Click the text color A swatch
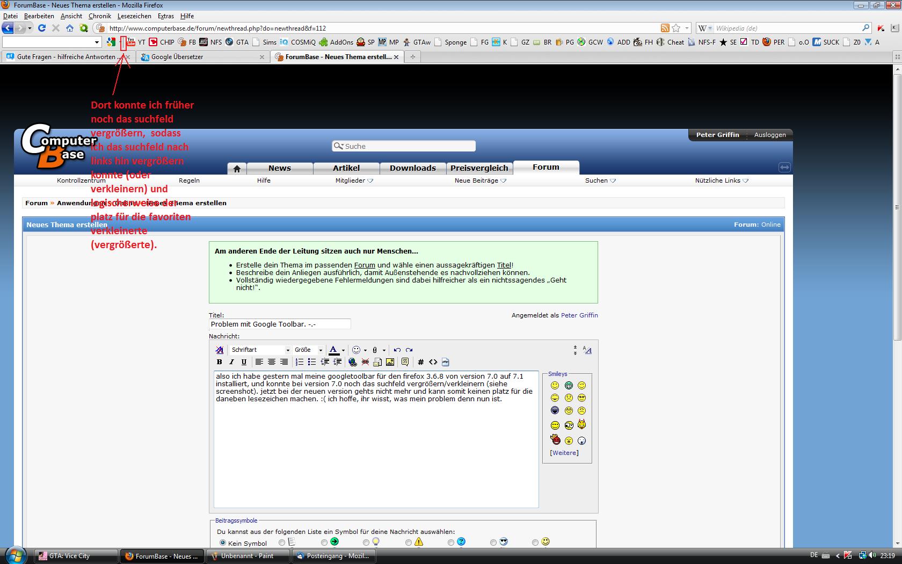 pos(333,350)
